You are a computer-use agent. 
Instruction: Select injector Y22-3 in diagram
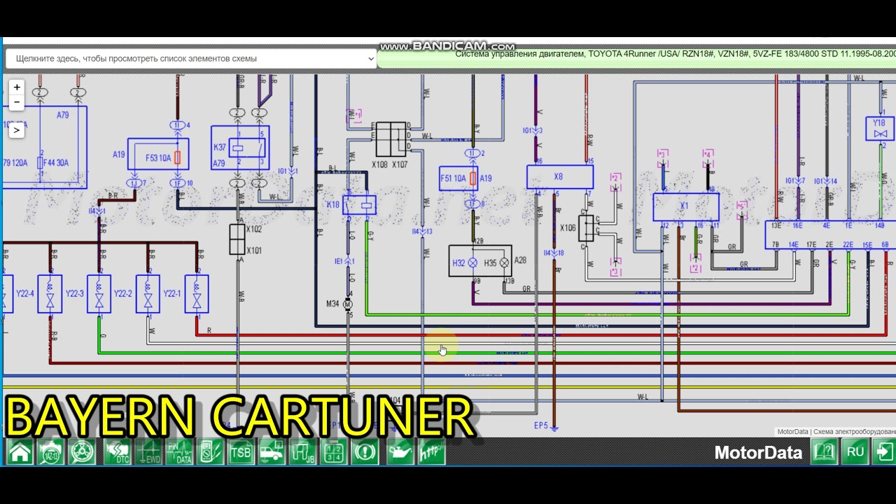pyautogui.click(x=99, y=293)
